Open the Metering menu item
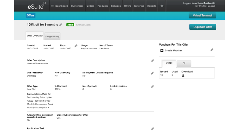239x131 pixels. tap(139, 6)
